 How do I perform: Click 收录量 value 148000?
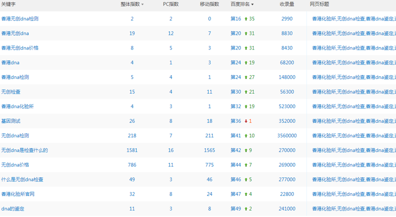(x=287, y=77)
